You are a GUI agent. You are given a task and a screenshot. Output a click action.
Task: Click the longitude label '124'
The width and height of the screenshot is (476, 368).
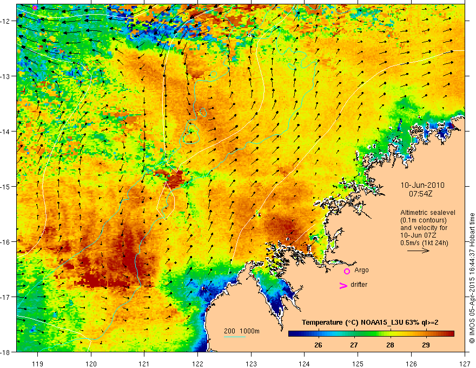click(305, 364)
